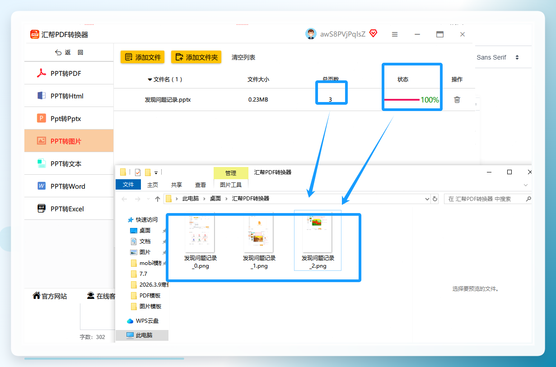Open the recent locations dropdown in Explorer
Image resolution: width=556 pixels, height=367 pixels.
click(148, 199)
